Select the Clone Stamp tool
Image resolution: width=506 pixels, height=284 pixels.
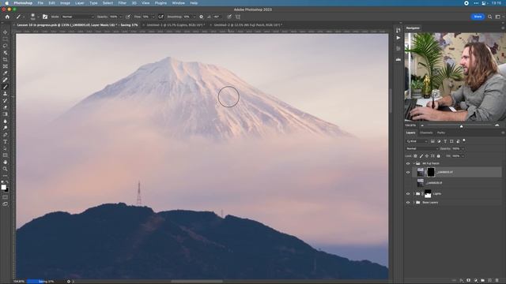(x=6, y=94)
